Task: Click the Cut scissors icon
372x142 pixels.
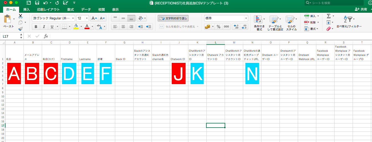Action: point(21,16)
